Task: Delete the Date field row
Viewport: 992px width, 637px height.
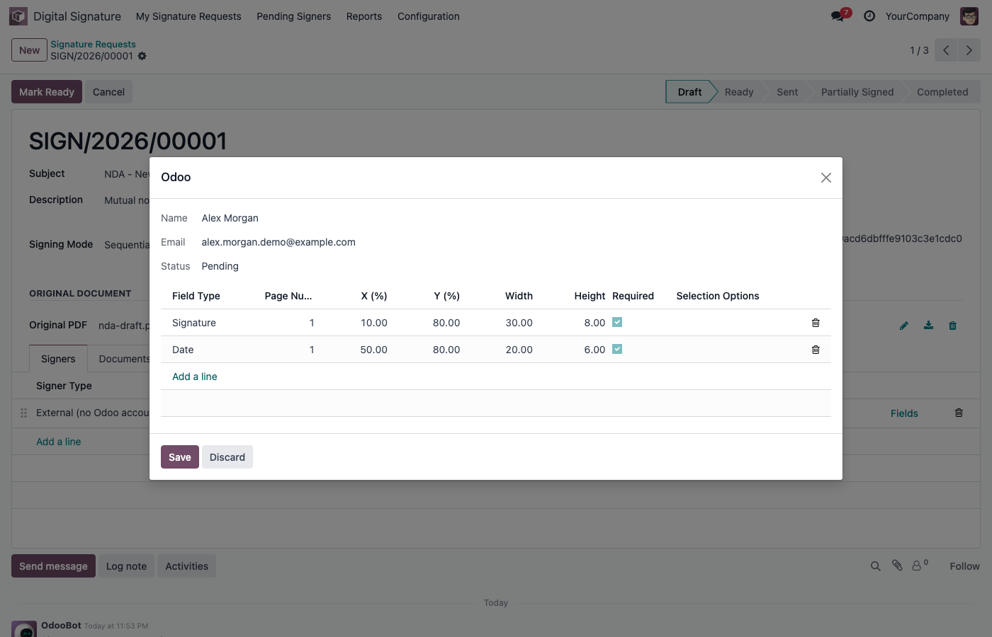Action: pyautogui.click(x=816, y=350)
